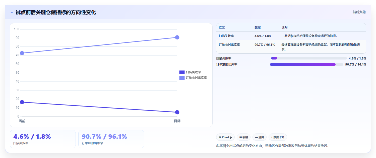Screen dimensions: 376x158
Task: Click the 扫描失败率 legend label
Action: [193, 72]
